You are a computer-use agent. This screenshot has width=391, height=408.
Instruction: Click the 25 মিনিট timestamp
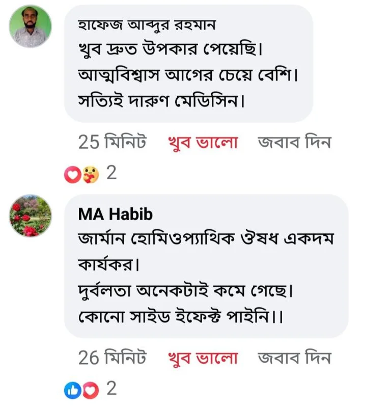click(x=112, y=143)
